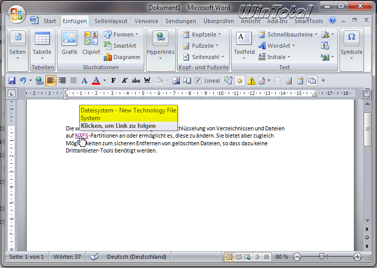Image resolution: width=377 pixels, height=268 pixels.
Task: Open the Sendungen ribbon tab
Action: (181, 21)
